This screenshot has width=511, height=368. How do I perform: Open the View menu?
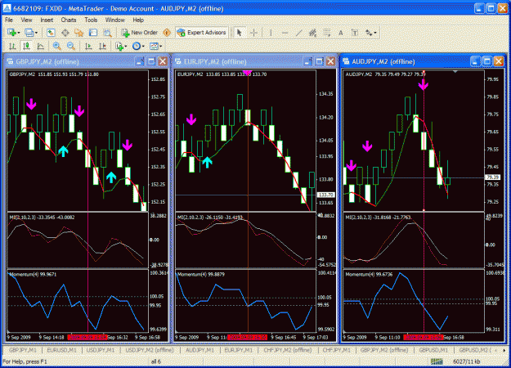click(x=26, y=20)
